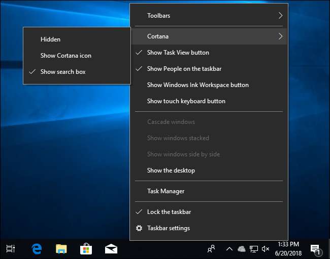Select Show the desktop menu item
Image resolution: width=330 pixels, height=259 pixels.
click(171, 170)
